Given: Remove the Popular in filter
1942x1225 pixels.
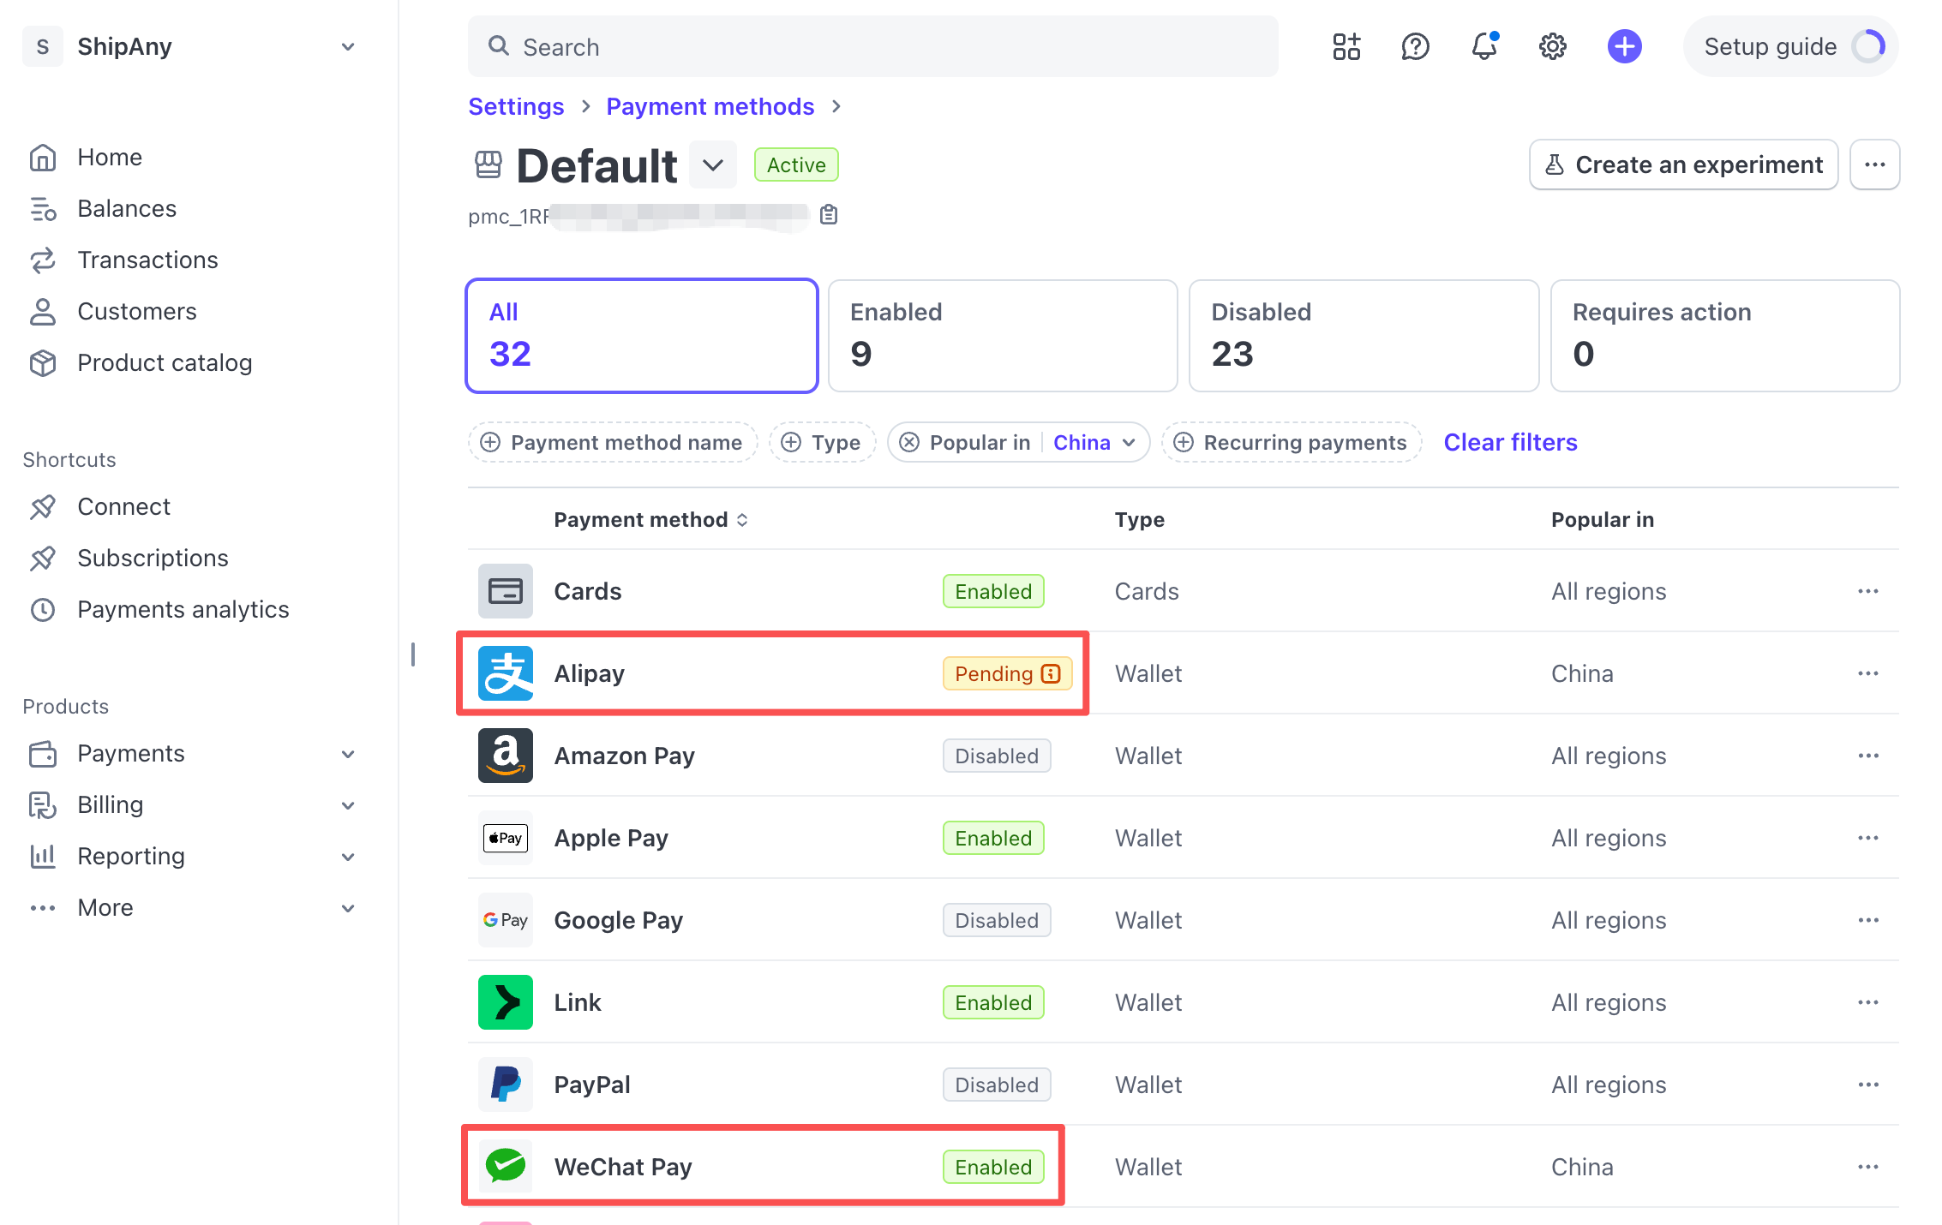Looking at the screenshot, I should 909,443.
